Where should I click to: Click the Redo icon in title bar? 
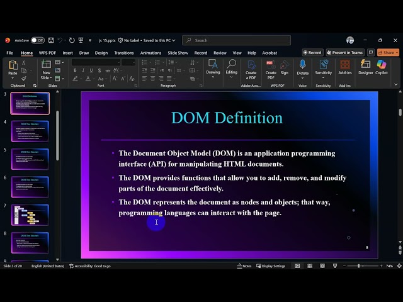point(72,40)
